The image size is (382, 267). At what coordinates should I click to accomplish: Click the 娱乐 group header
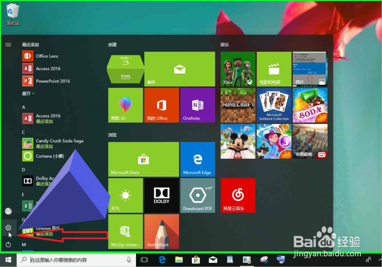point(225,44)
